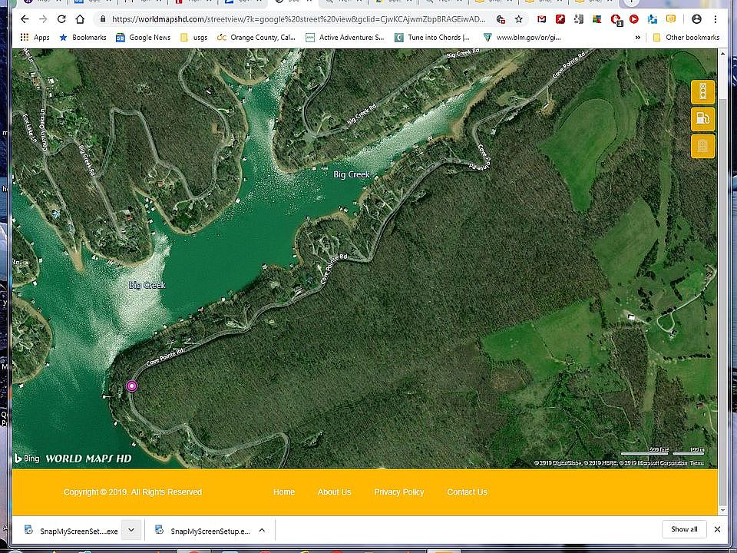Click the browser back arrow
Screen dimensions: 737x553
pyautogui.click(x=25, y=18)
